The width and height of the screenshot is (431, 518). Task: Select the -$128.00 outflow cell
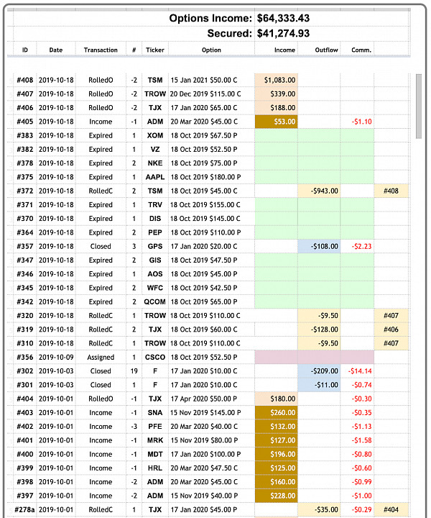pos(319,330)
